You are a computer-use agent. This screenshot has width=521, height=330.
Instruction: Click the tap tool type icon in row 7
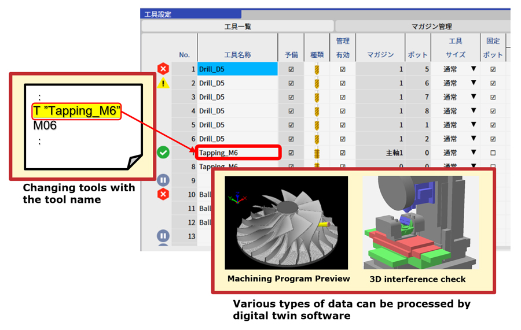317,153
